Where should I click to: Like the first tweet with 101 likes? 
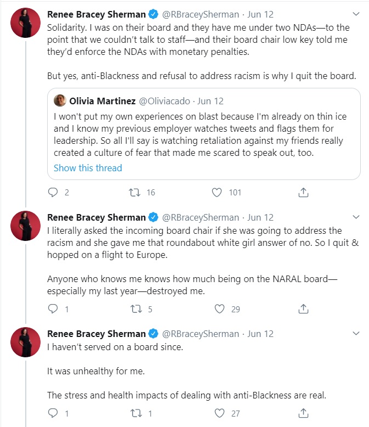pos(217,193)
